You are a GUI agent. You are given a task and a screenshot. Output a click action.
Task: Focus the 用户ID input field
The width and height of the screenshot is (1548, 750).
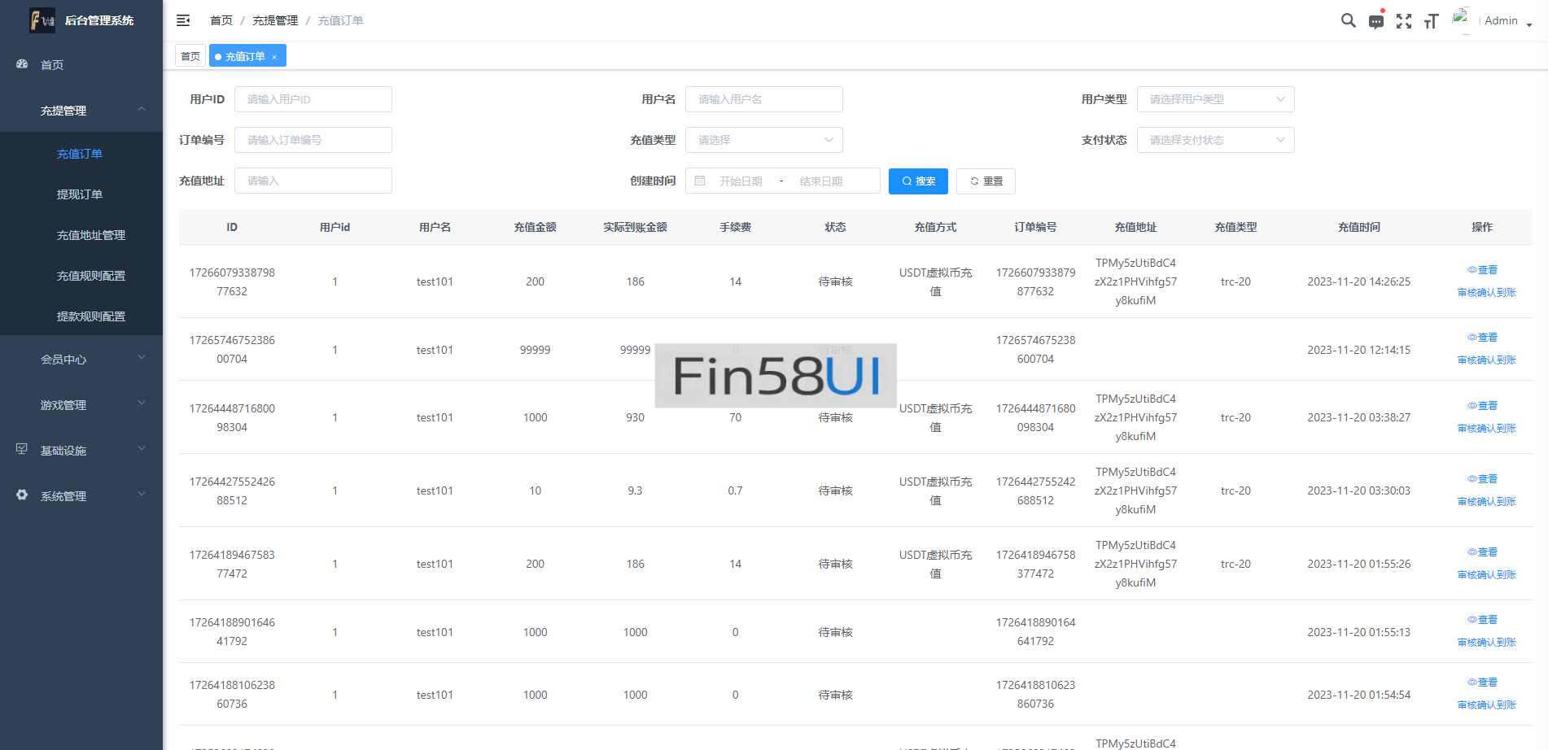(x=313, y=99)
